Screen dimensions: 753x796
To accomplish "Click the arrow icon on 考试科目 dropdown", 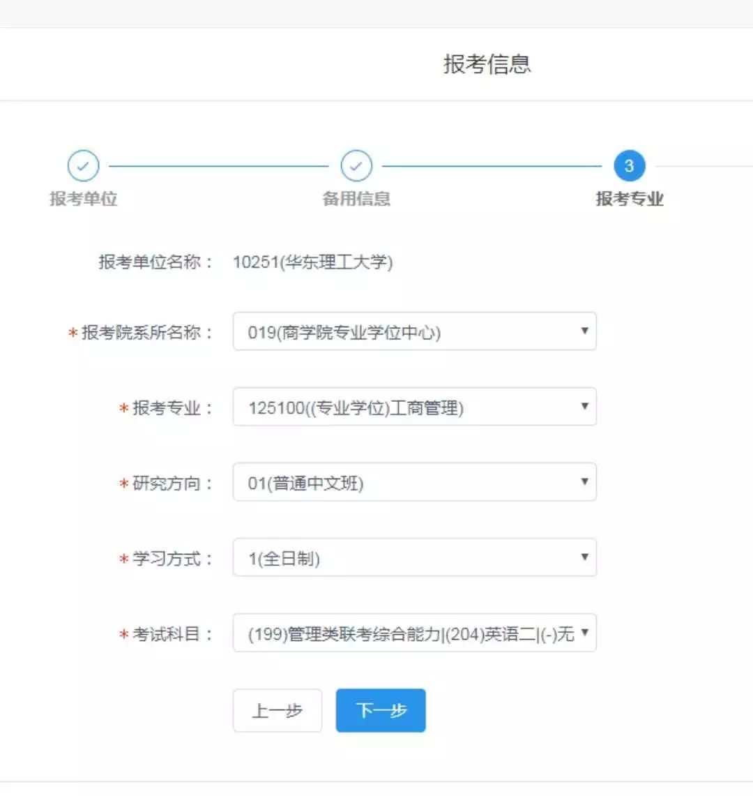I will click(584, 632).
